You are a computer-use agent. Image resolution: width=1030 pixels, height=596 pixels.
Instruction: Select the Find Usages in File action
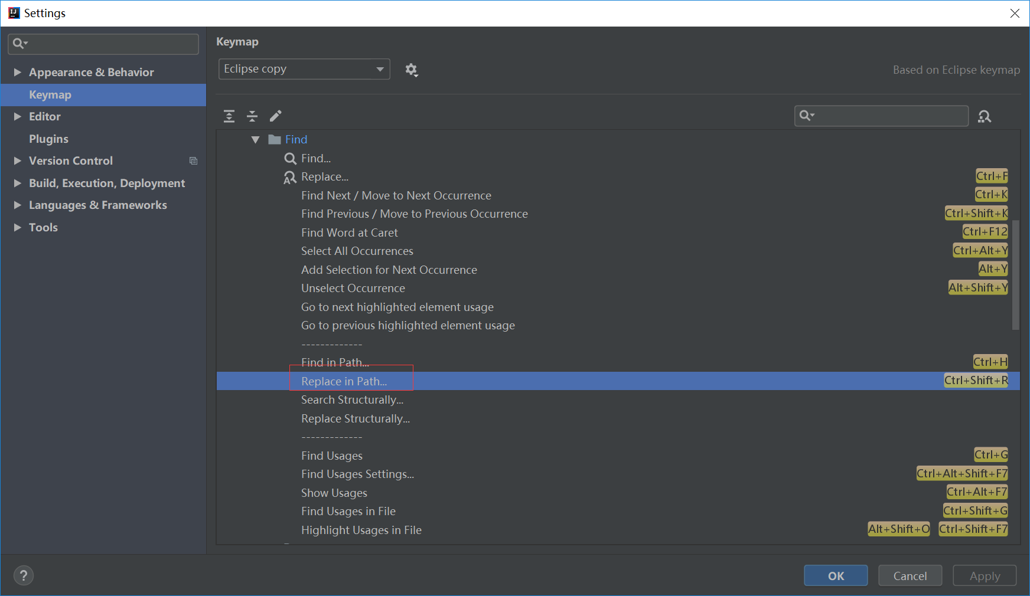pos(618,512)
